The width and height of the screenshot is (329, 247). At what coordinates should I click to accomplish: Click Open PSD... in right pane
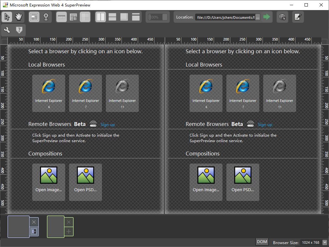click(243, 182)
